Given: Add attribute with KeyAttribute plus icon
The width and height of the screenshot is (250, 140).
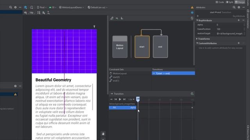Looking at the screenshot, I should point(239,20).
